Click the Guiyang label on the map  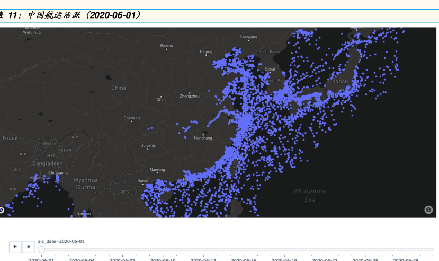coord(148,145)
